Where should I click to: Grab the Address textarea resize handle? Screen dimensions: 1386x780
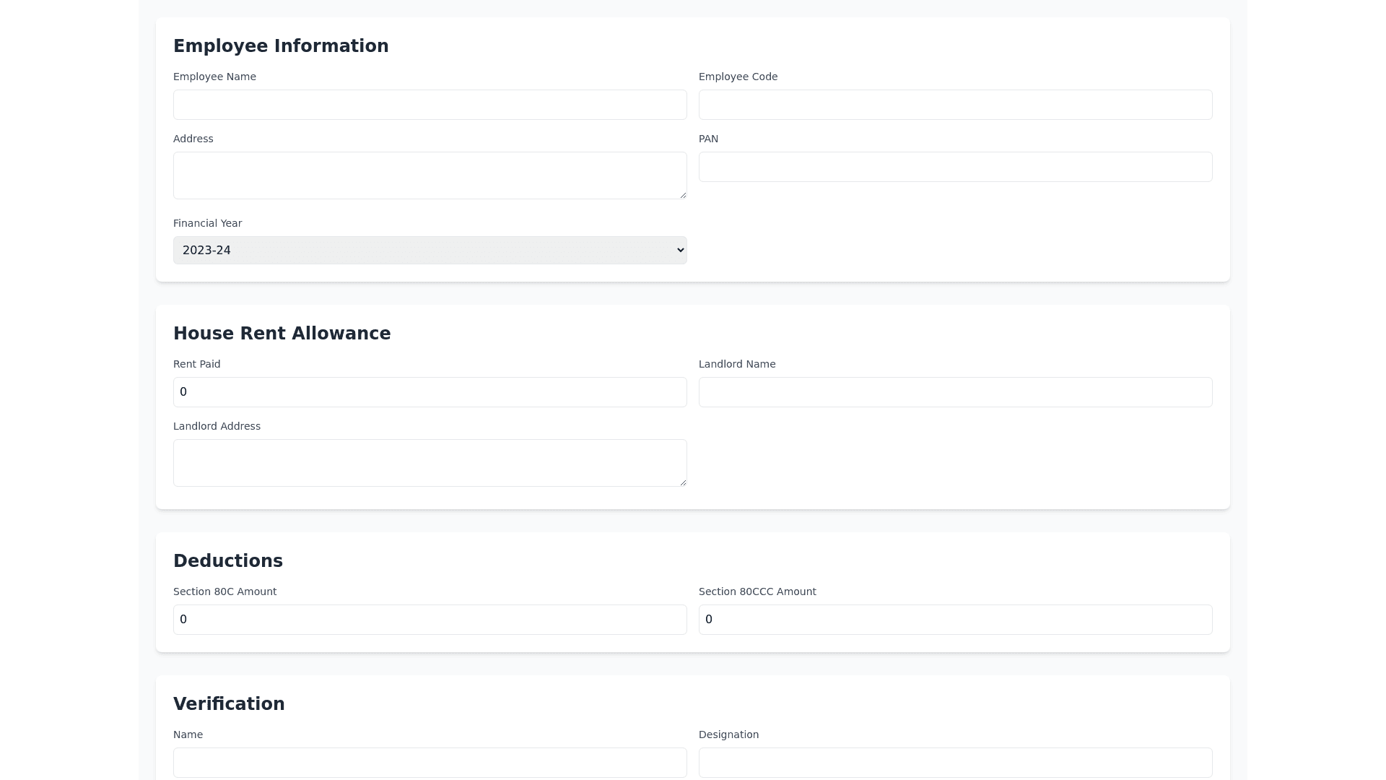(682, 195)
